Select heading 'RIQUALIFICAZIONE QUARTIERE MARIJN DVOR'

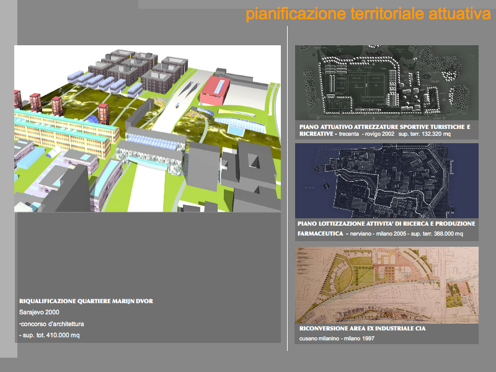pyautogui.click(x=86, y=301)
